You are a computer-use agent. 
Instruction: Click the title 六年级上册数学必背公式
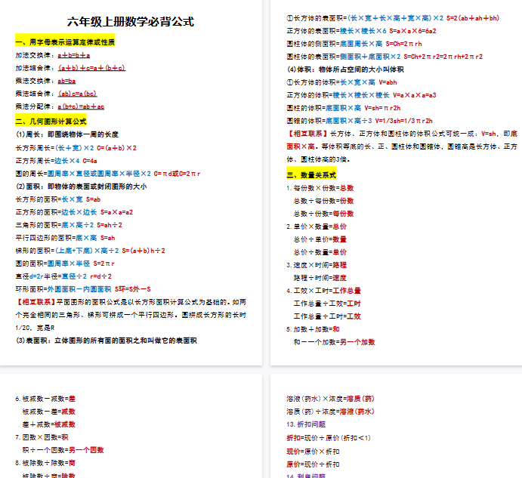[x=130, y=22]
